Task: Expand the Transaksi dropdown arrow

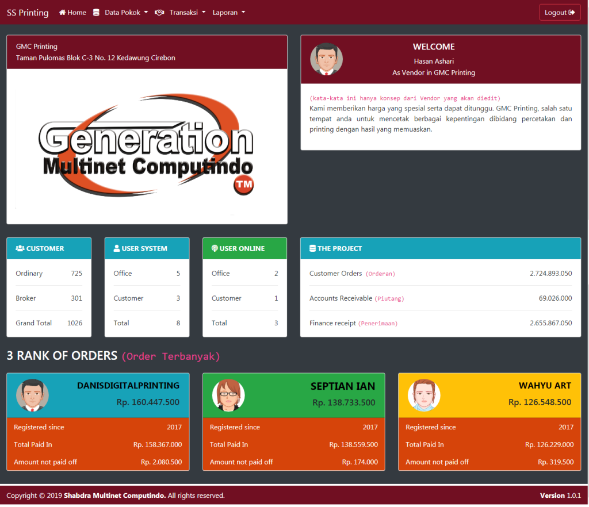Action: point(204,13)
